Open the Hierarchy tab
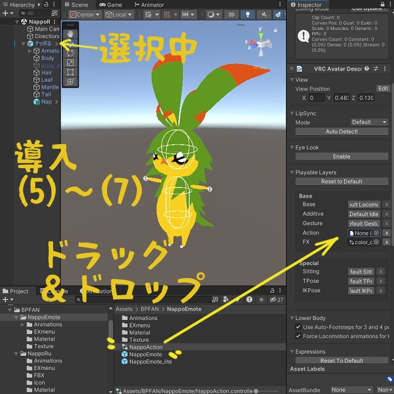This screenshot has height=394, width=394. [19, 5]
